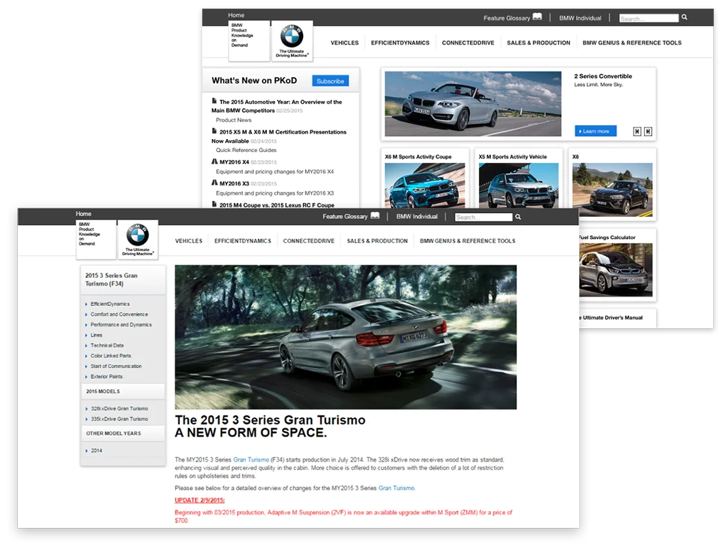Click Home link in back window
Screen dimensions: 720x545
[x=236, y=15]
